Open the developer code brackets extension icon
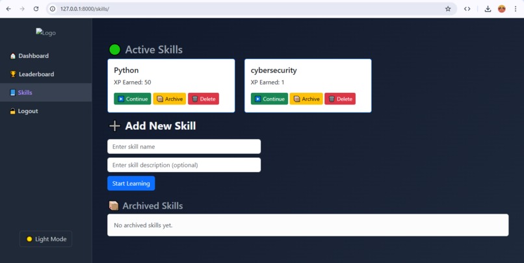 click(x=467, y=9)
